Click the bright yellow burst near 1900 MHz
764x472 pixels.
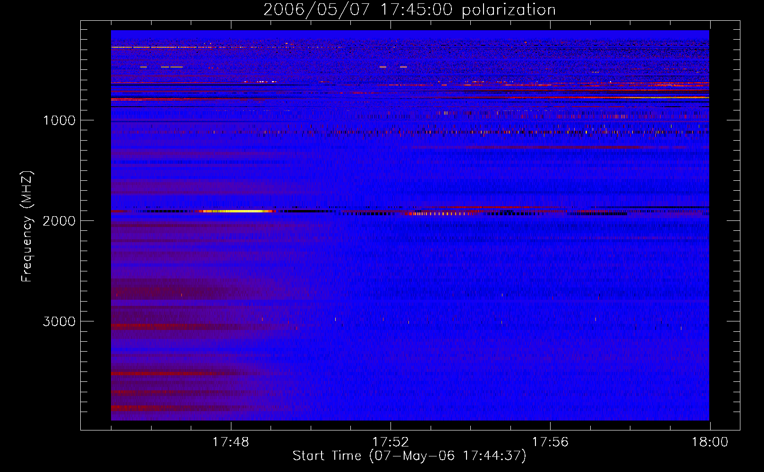pos(238,211)
